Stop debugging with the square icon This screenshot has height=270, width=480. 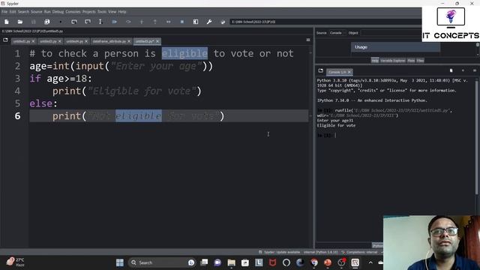181,22
